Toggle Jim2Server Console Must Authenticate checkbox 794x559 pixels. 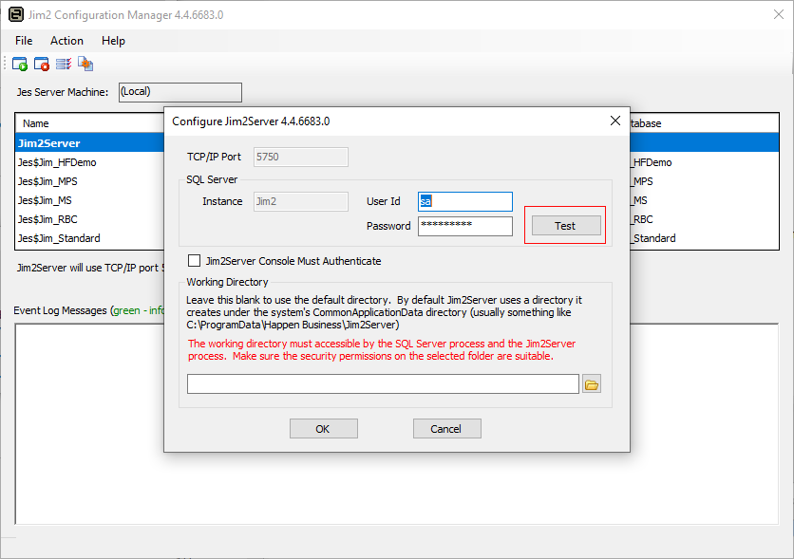pyautogui.click(x=194, y=261)
